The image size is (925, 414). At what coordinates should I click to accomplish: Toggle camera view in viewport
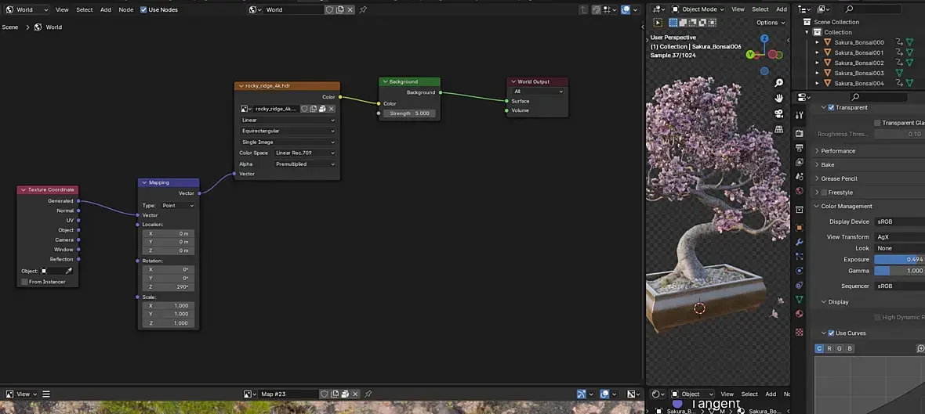(x=778, y=113)
